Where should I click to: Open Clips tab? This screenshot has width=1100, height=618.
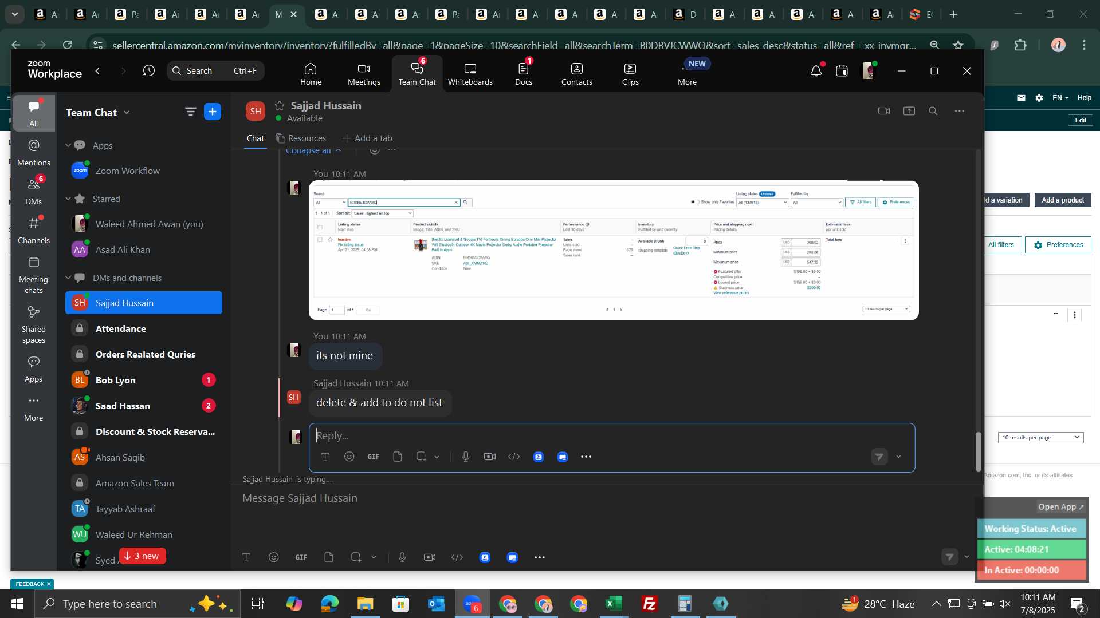click(x=630, y=74)
